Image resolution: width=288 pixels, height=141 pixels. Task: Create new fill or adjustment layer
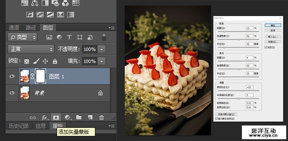67,117
